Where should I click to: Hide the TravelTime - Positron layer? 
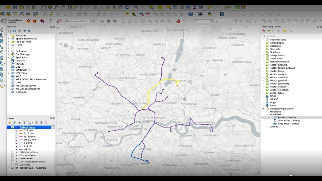(13, 168)
